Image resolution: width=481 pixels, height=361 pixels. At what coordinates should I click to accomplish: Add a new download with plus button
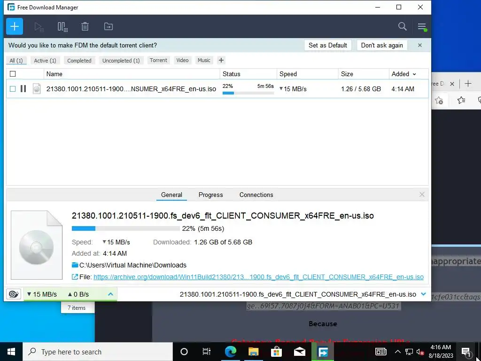[x=15, y=26]
